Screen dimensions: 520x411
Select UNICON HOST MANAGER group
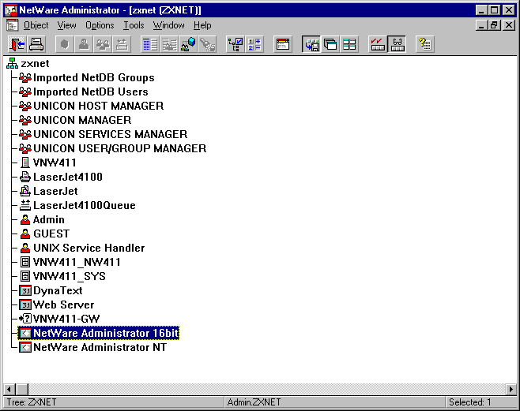[91, 106]
